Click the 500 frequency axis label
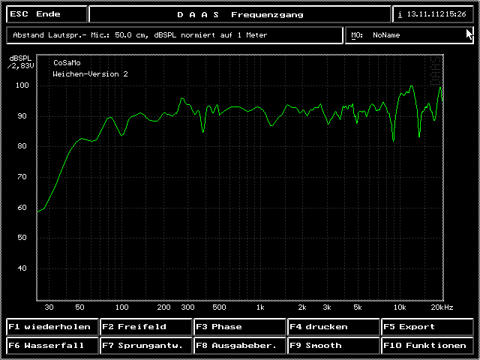 219,307
